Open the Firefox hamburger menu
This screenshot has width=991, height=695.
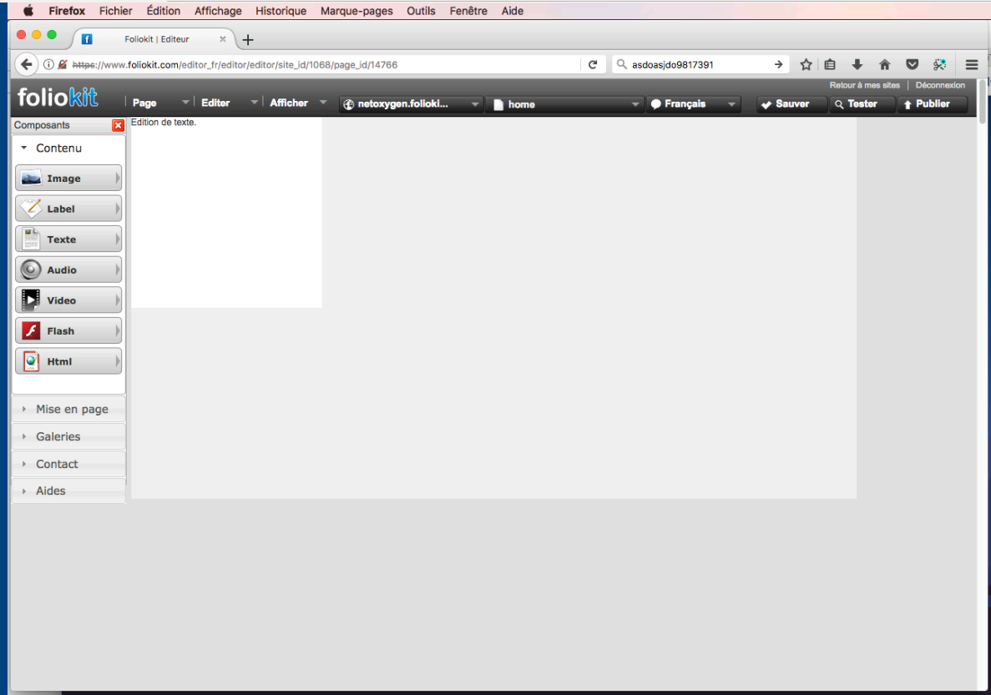(972, 65)
